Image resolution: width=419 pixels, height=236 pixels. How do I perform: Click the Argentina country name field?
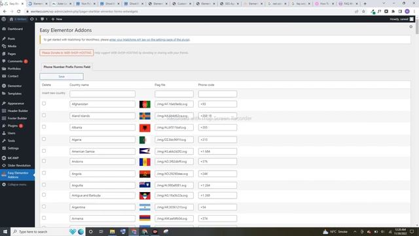tap(102, 207)
